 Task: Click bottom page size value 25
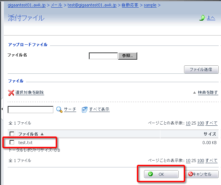pyautogui.click(x=194, y=161)
